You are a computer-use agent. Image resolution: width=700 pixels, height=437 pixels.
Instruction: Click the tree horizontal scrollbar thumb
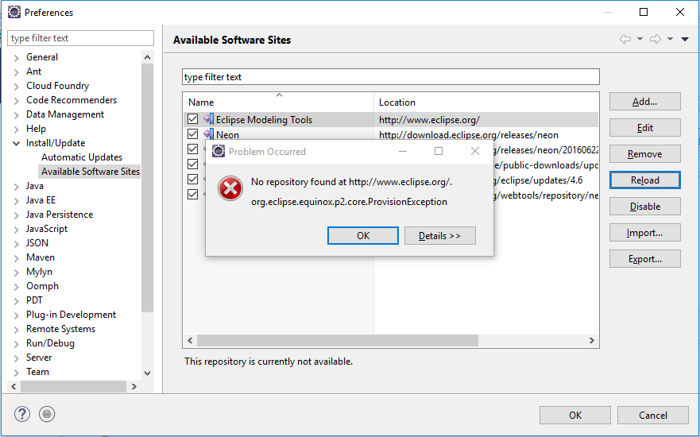[74, 387]
